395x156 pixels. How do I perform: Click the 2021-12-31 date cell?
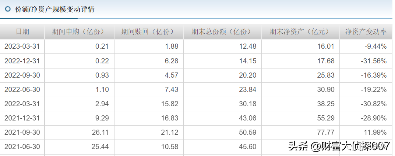coord(22,118)
